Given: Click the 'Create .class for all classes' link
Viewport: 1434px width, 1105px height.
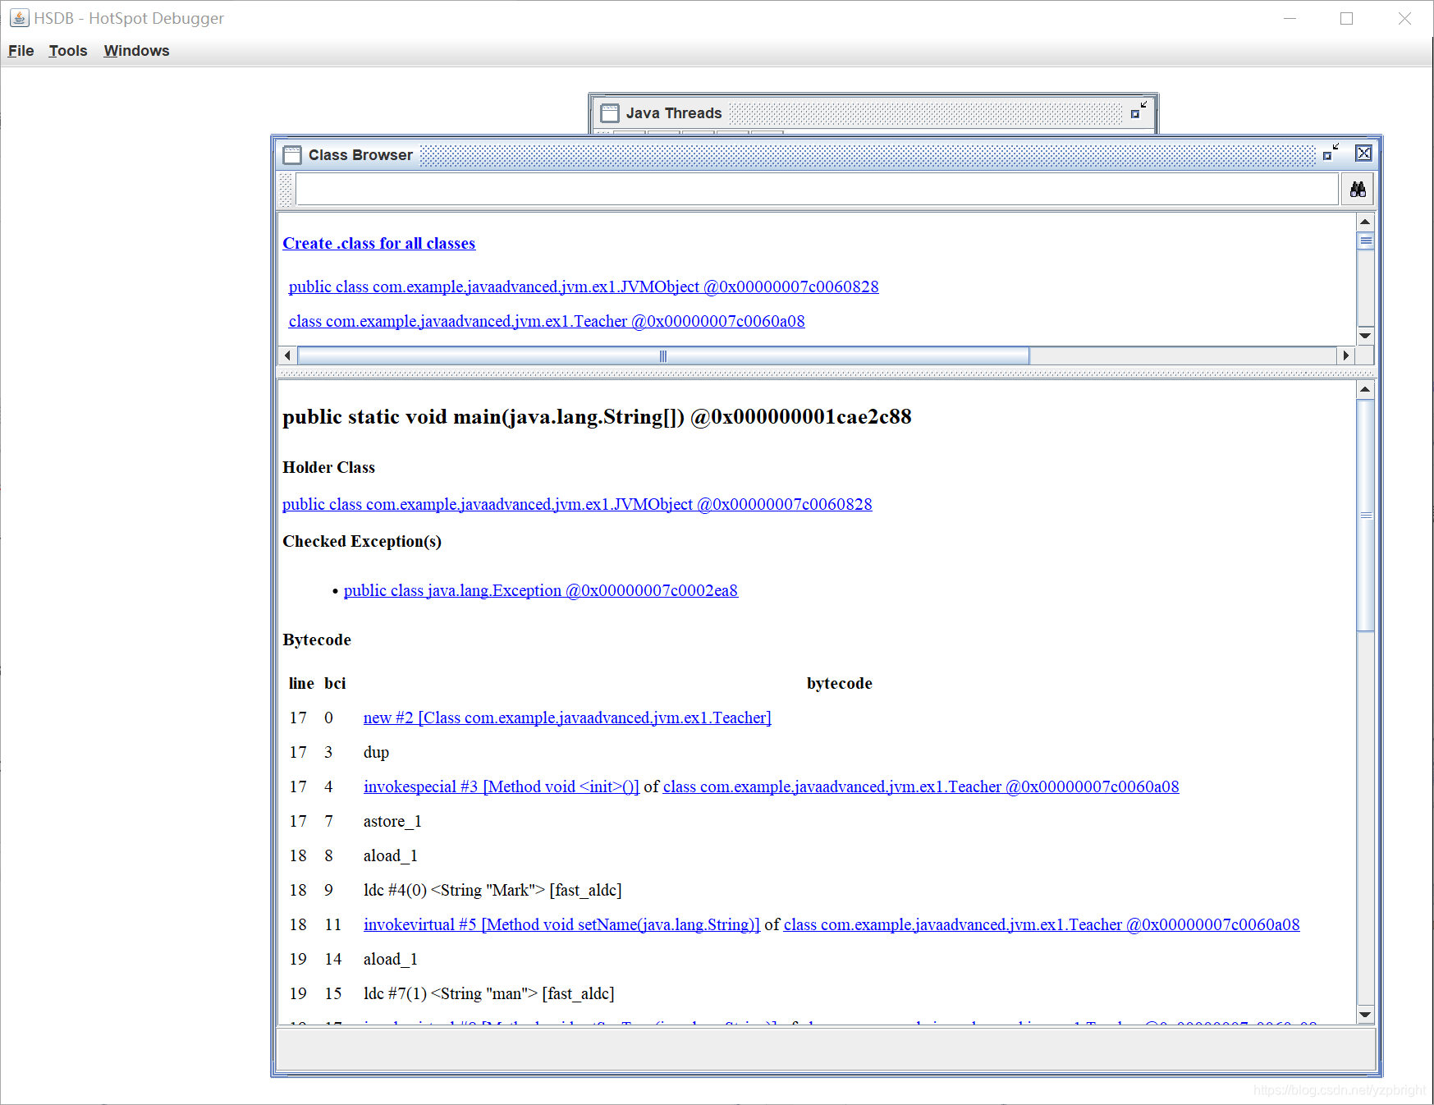Looking at the screenshot, I should (379, 244).
